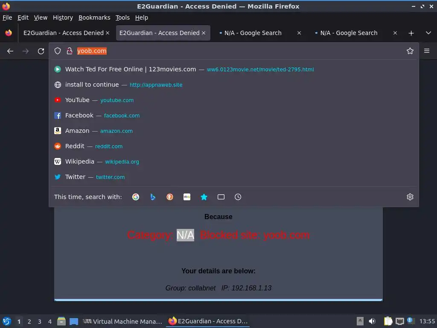Click the removable media eject tray icon
This screenshot has width=437, height=328.
click(360, 321)
